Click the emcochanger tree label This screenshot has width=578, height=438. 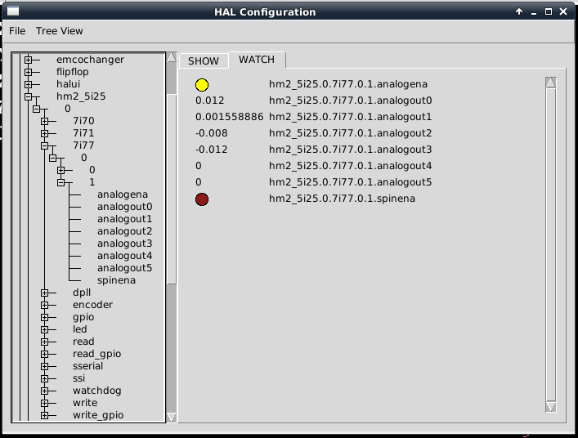click(x=90, y=60)
